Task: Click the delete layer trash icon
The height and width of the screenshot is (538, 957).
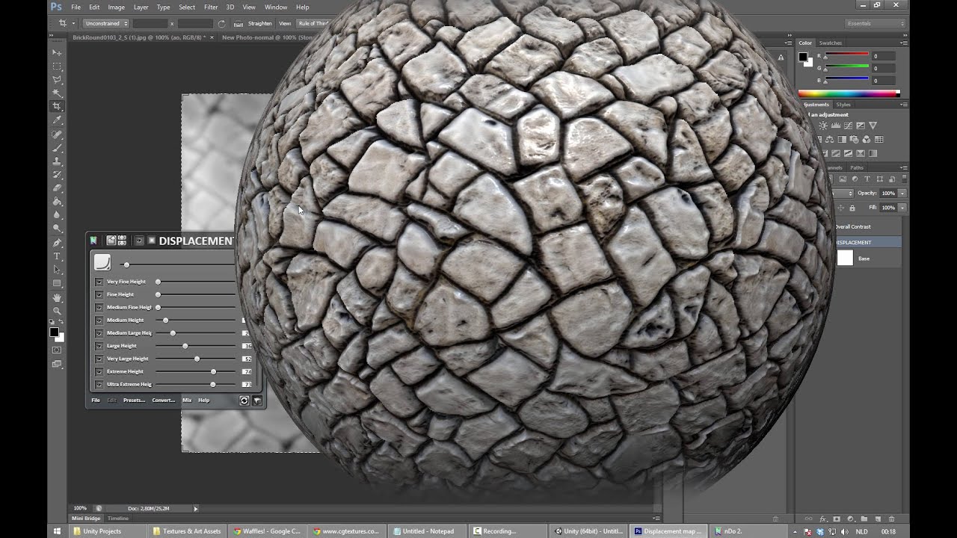Action: point(891,519)
